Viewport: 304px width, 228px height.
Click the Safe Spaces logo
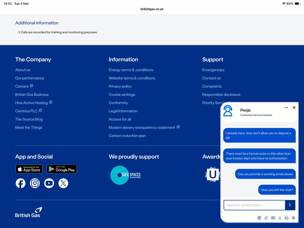tap(126, 175)
